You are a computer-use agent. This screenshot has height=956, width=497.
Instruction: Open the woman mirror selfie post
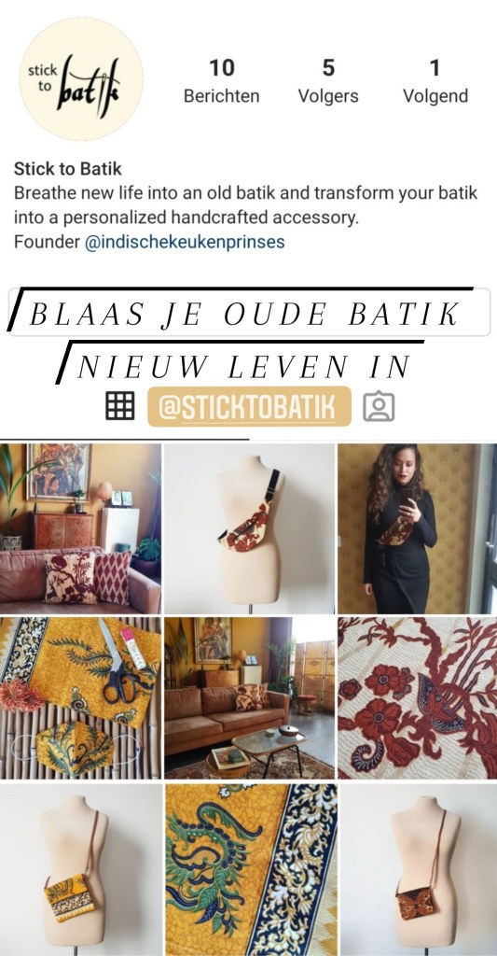point(417,528)
